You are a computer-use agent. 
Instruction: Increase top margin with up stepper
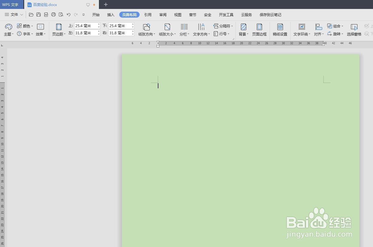coord(99,24)
